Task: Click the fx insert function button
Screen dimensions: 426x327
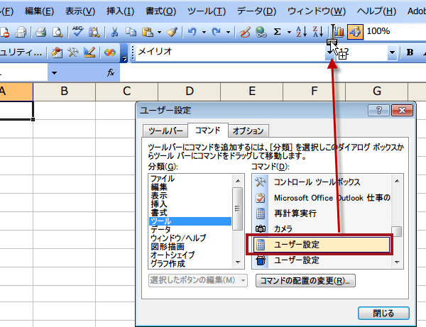Action: click(x=111, y=73)
